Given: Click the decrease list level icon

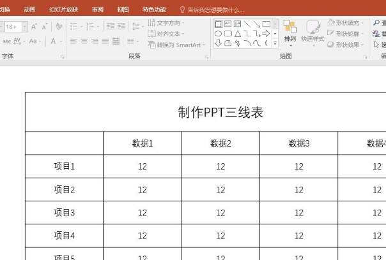Looking at the screenshot, I should point(111,26).
